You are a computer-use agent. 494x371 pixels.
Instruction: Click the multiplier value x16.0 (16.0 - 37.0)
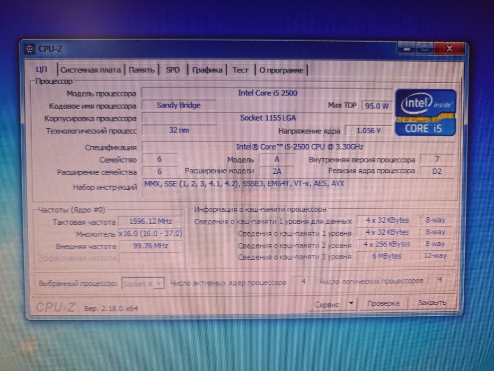[x=151, y=234]
